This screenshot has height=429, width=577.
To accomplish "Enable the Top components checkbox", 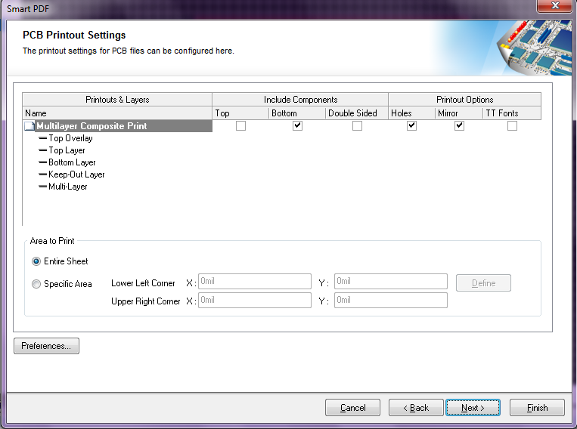I will [240, 125].
